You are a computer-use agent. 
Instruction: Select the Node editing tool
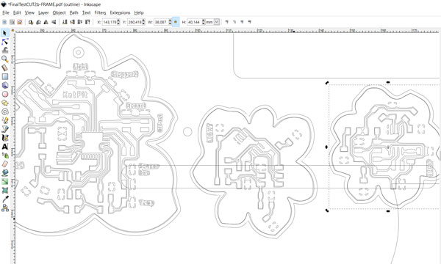point(5,42)
